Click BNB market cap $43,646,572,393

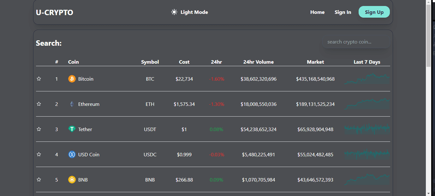[315, 180]
